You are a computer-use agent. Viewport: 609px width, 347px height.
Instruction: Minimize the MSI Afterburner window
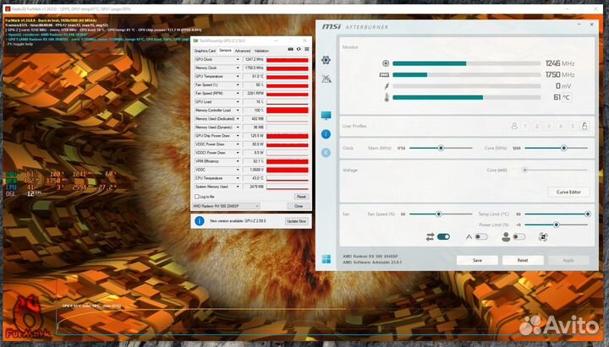pos(579,24)
